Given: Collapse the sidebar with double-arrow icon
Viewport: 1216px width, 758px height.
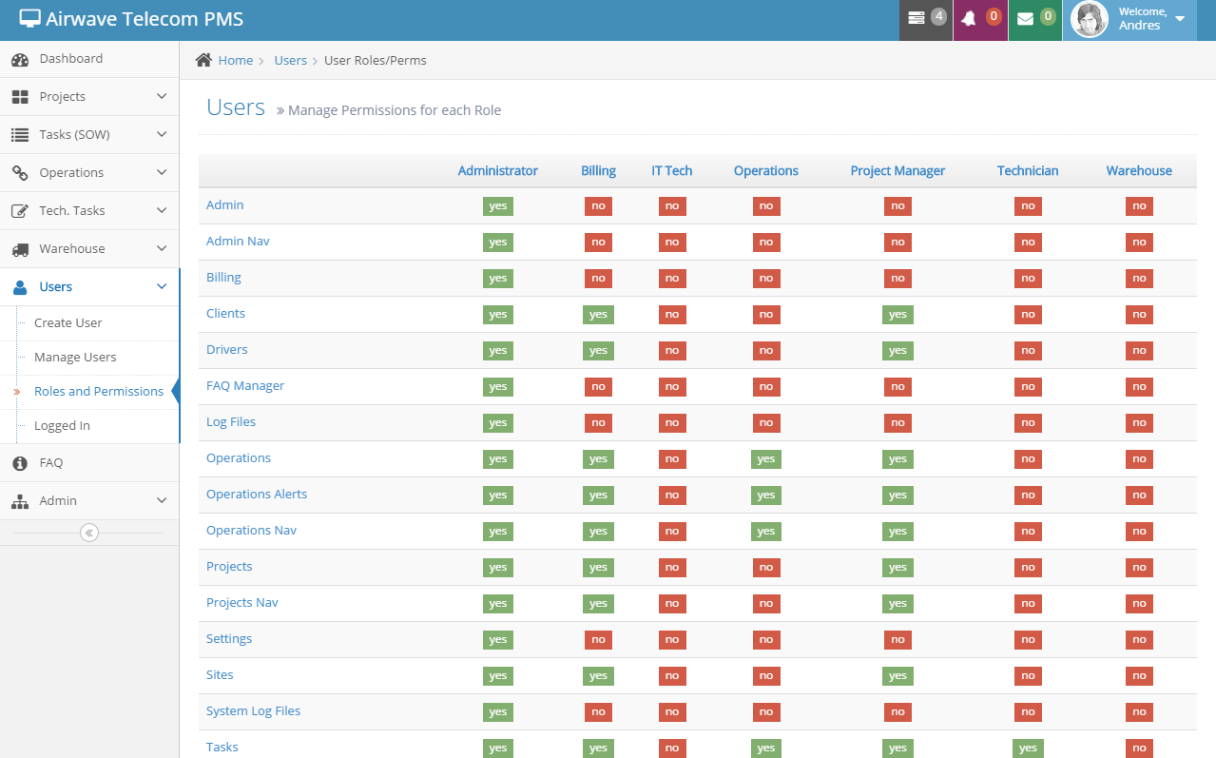Looking at the screenshot, I should click(x=89, y=533).
